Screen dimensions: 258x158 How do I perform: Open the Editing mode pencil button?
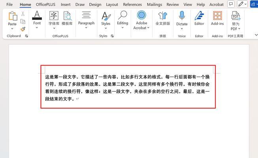(x=242, y=4)
